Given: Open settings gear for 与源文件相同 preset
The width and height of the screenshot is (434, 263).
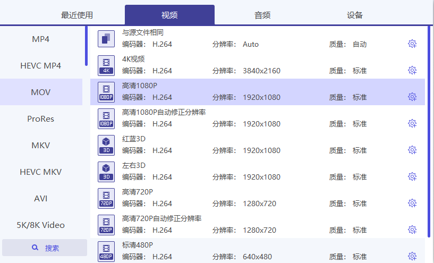Looking at the screenshot, I should pos(412,44).
